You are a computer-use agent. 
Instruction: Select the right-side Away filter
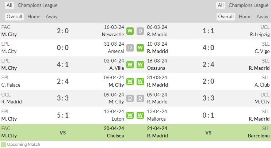coord(262,17)
